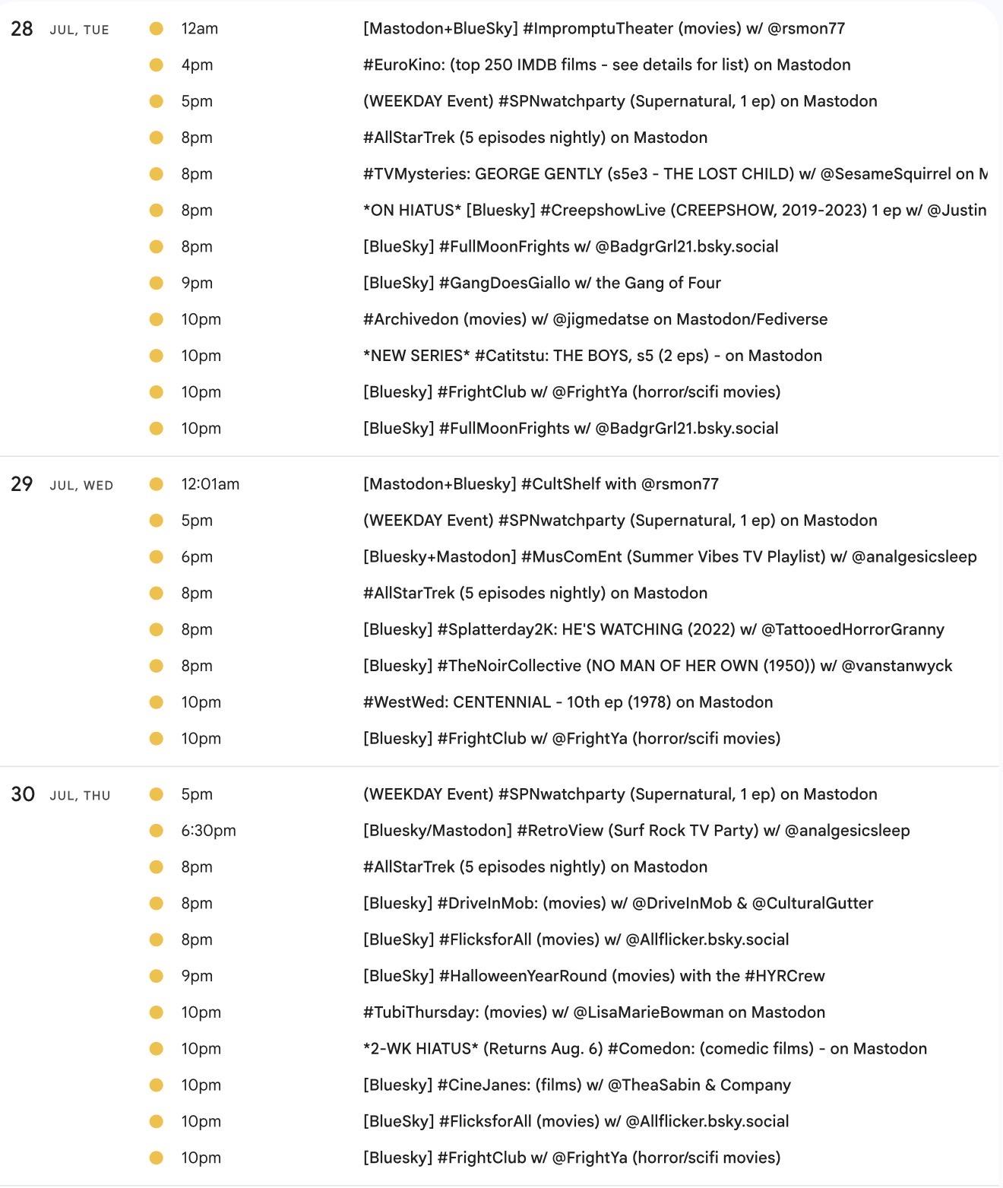Image resolution: width=1003 pixels, height=1188 pixels.
Task: Click the 4pm time on Tuesday
Action: pos(197,65)
